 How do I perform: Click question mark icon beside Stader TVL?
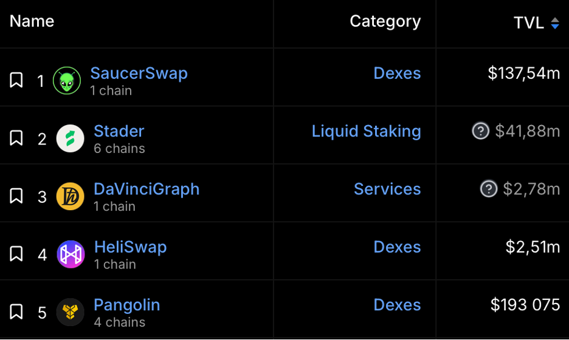(480, 131)
